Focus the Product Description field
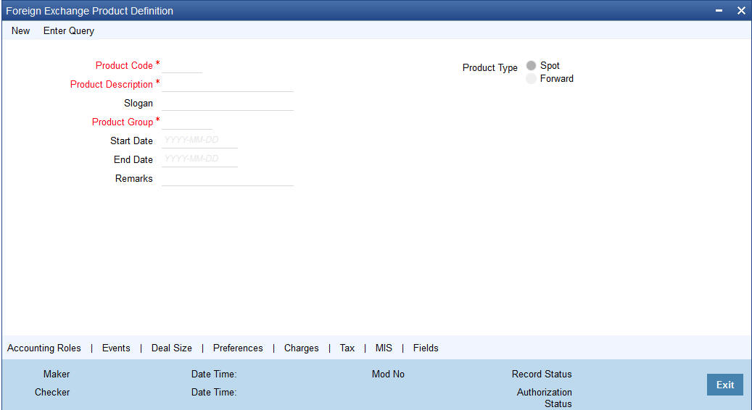The height and width of the screenshot is (410, 752). 227,84
